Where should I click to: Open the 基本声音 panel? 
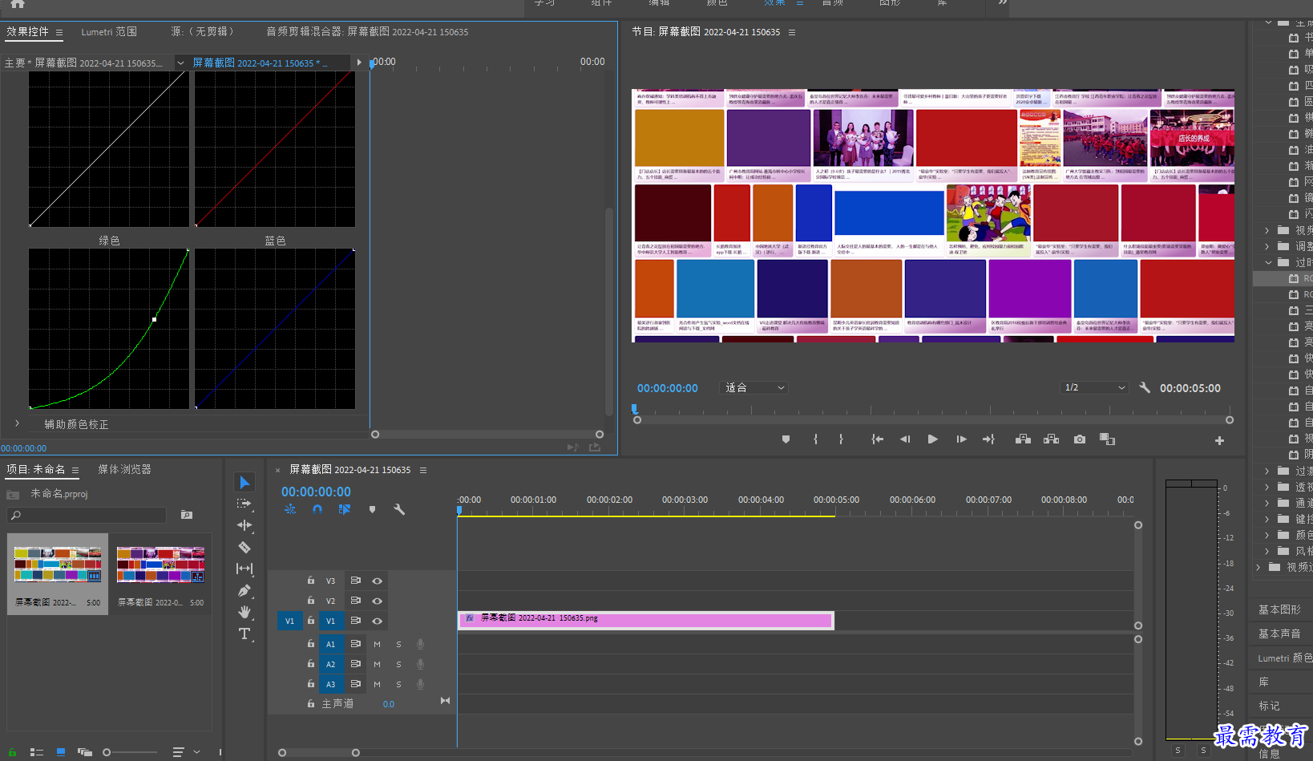pyautogui.click(x=1279, y=633)
